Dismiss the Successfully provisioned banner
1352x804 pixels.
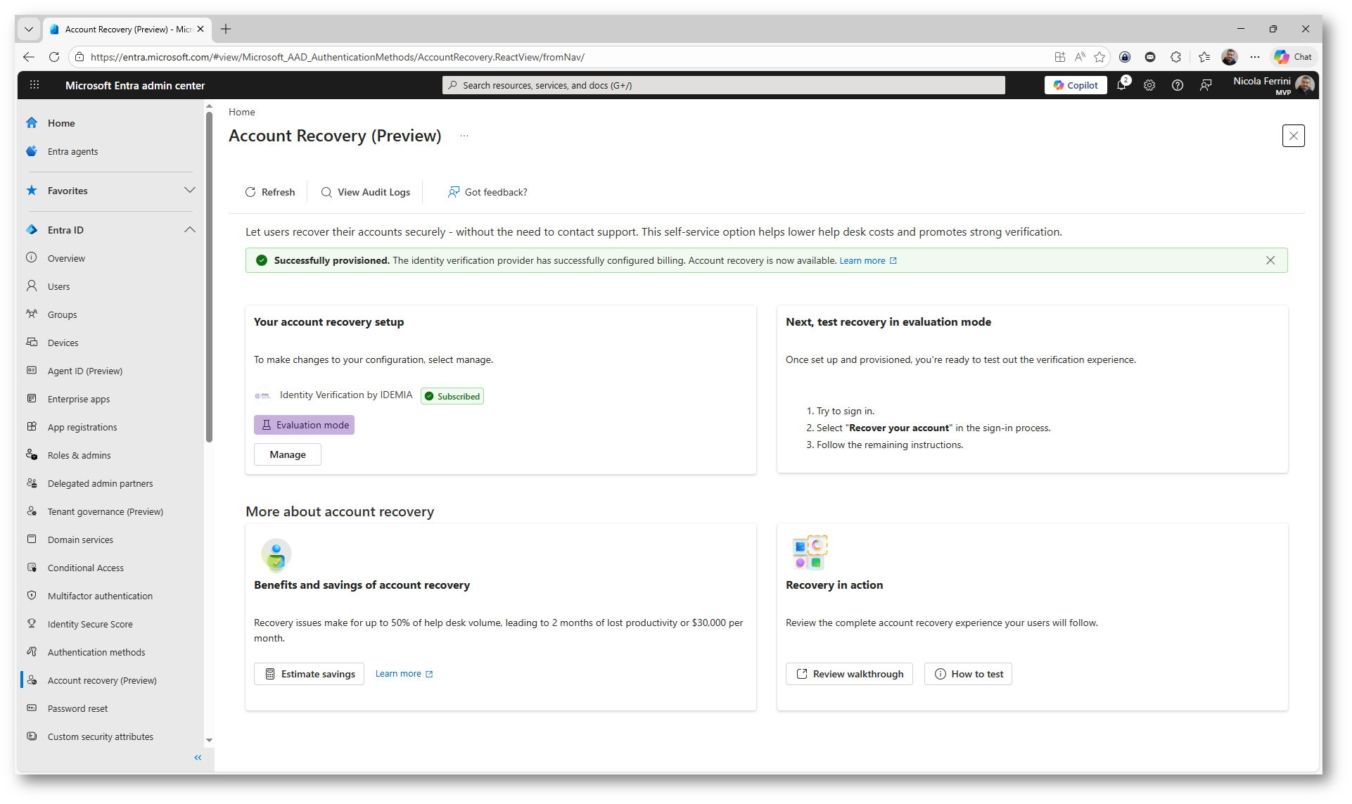[x=1270, y=260]
